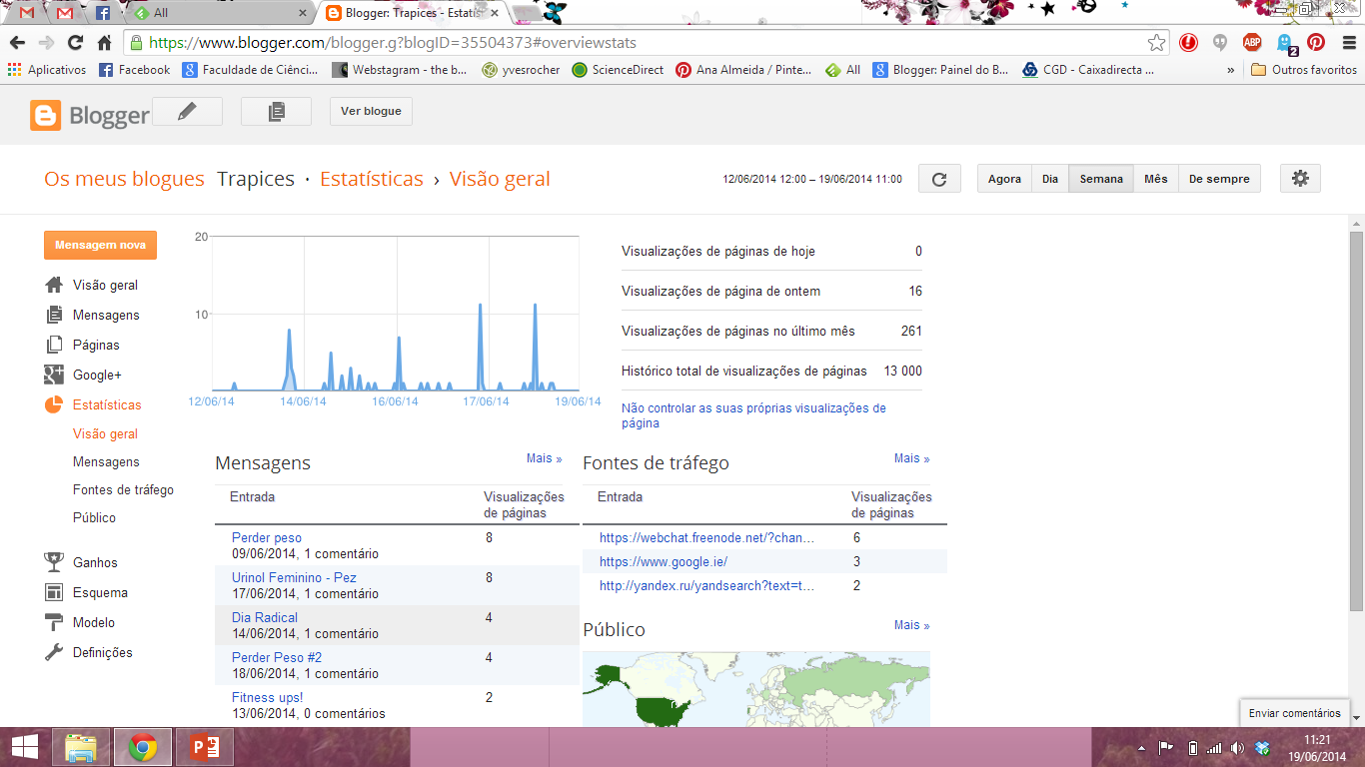The width and height of the screenshot is (1365, 767).
Task: Open Fontes de tráfego in sidebar
Action: 123,489
